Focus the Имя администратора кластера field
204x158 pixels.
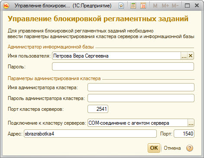pyautogui.click(x=141, y=87)
